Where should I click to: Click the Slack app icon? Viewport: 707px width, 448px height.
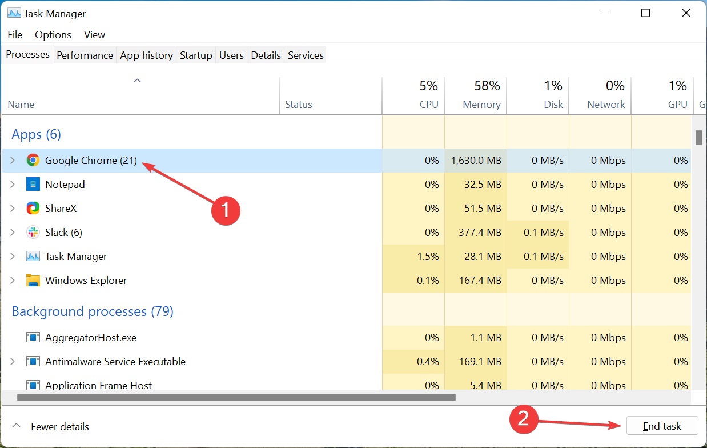coord(33,233)
